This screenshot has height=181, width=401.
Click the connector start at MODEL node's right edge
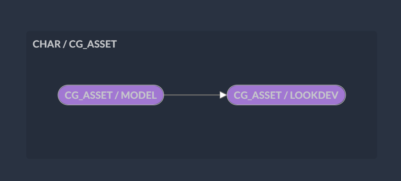click(x=165, y=95)
